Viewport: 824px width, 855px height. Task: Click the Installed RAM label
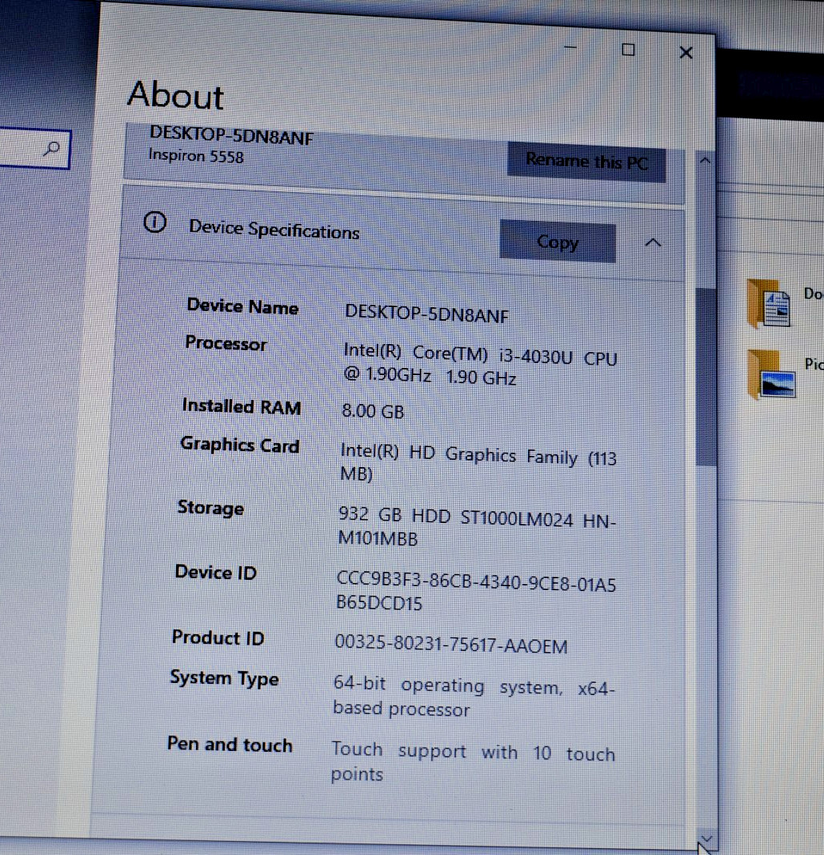pyautogui.click(x=241, y=406)
